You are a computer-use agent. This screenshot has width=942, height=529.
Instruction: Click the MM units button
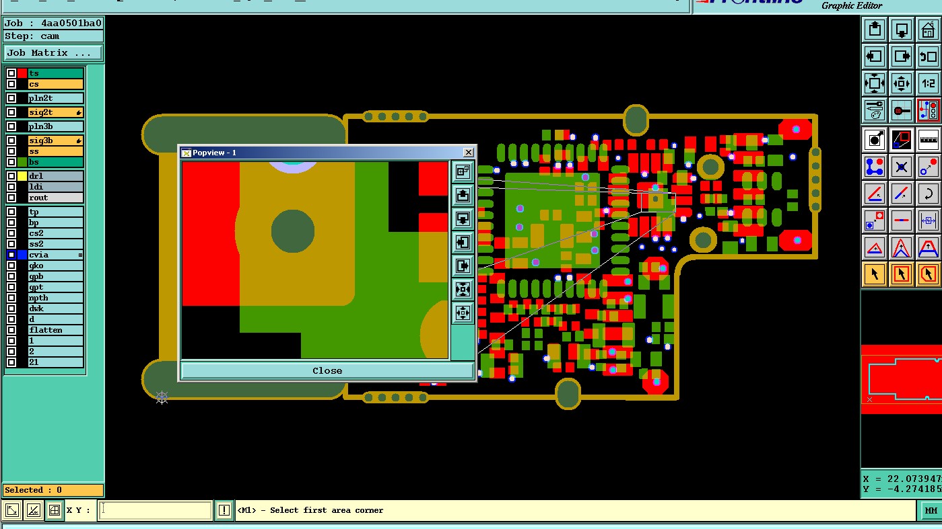coord(931,511)
